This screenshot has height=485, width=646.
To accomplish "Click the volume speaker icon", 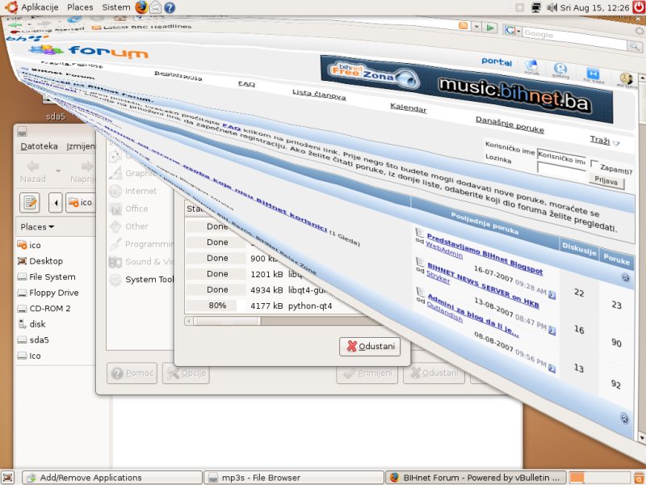I will click(552, 7).
